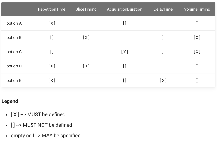Select the option B row label
This screenshot has width=217, height=141.
(x=14, y=37)
